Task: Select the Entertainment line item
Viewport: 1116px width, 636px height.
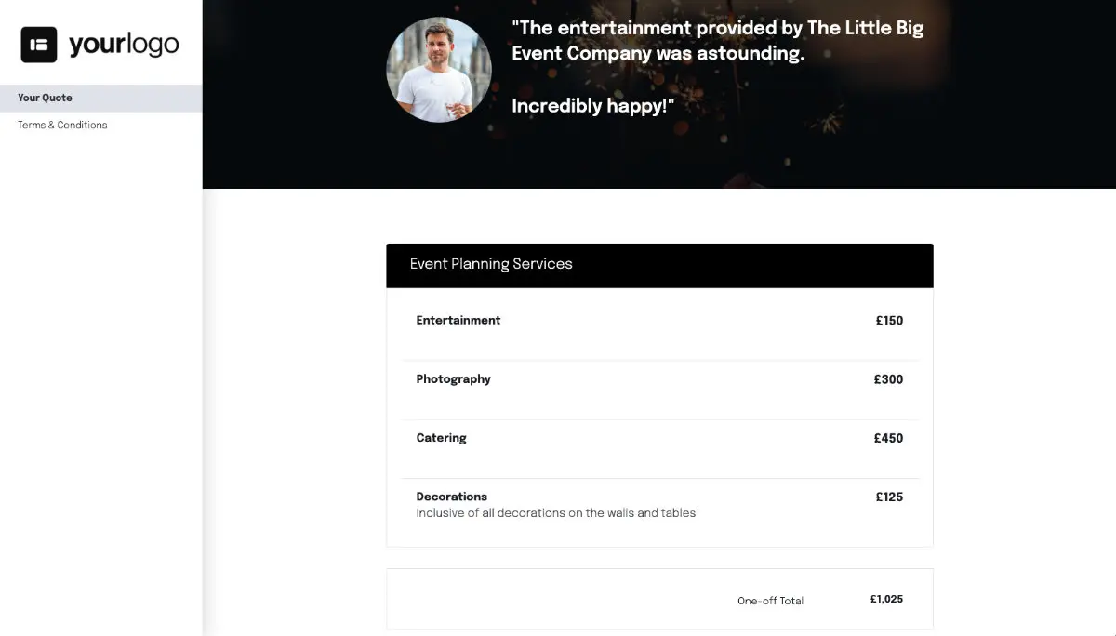Action: tap(458, 320)
